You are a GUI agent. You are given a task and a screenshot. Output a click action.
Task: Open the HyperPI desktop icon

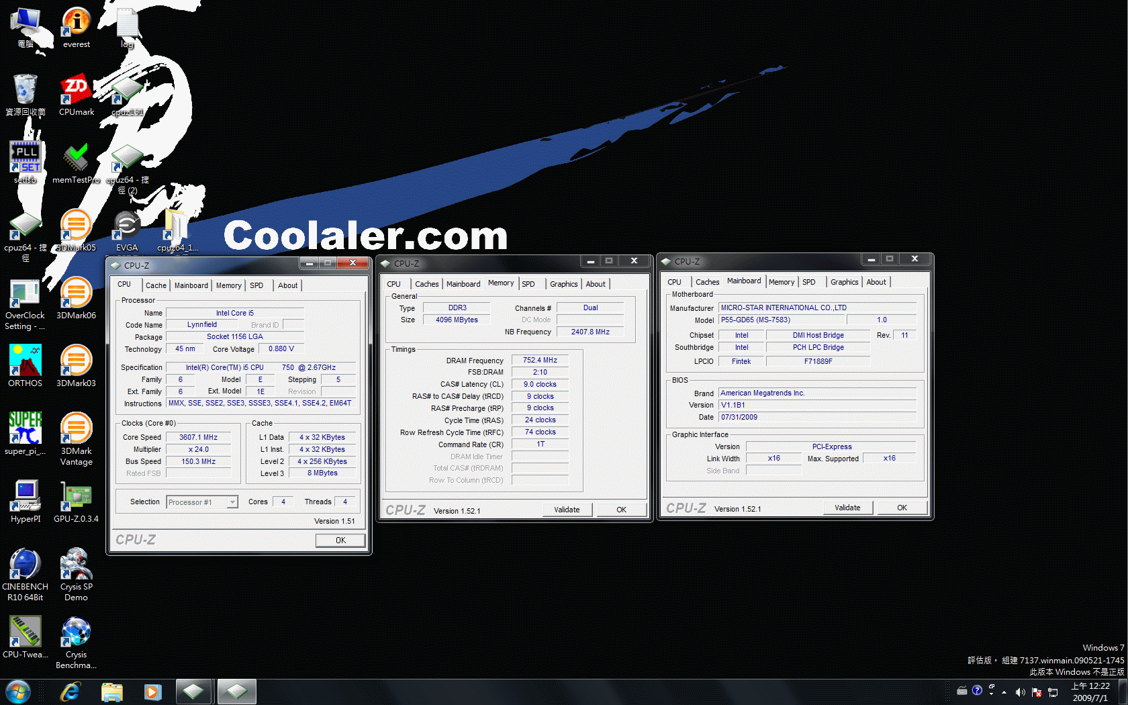(x=26, y=502)
